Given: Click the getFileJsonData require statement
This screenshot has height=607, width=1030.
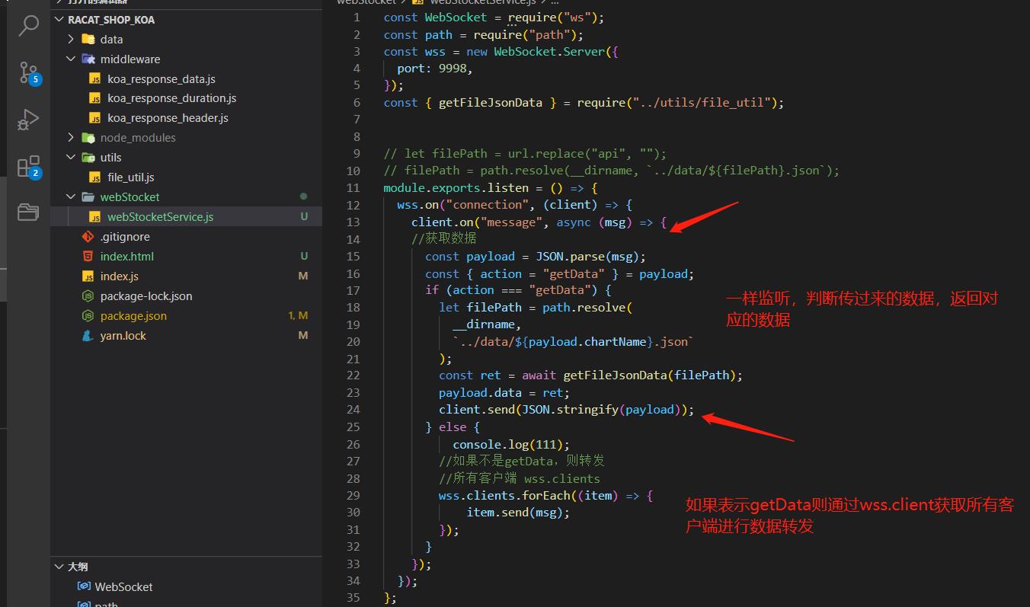Looking at the screenshot, I should [x=584, y=103].
